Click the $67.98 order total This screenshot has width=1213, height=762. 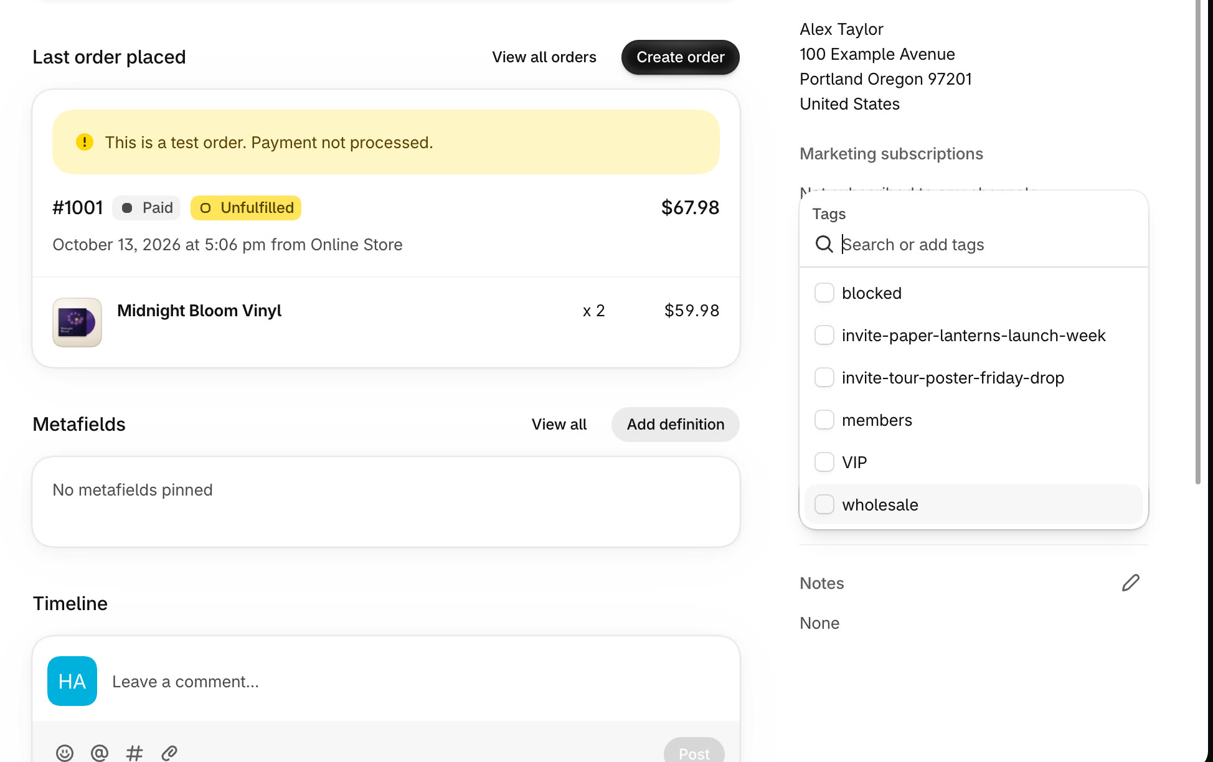(x=690, y=207)
